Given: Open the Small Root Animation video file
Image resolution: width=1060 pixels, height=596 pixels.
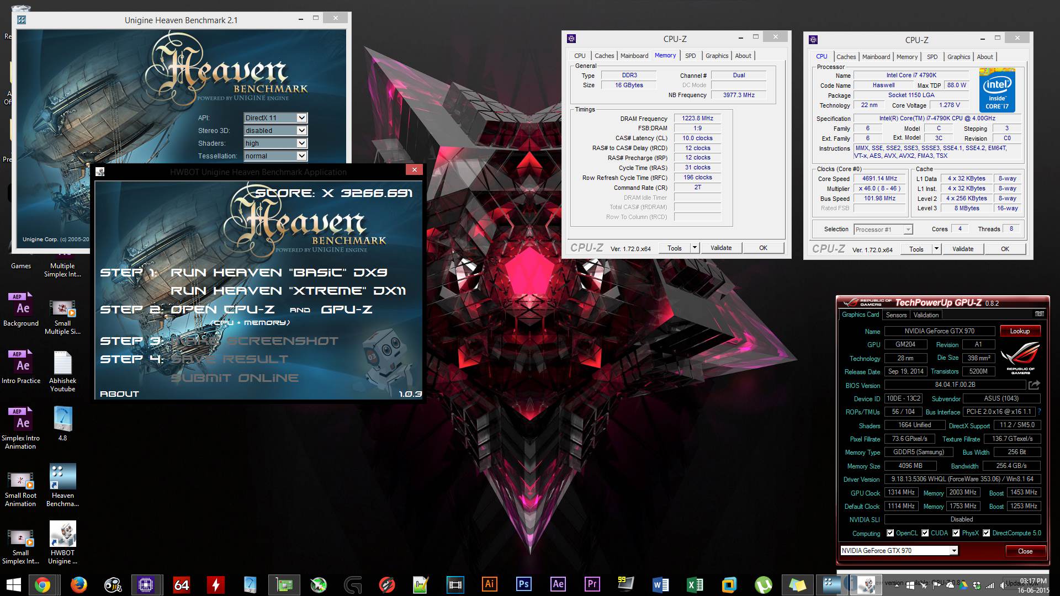Looking at the screenshot, I should click(20, 489).
